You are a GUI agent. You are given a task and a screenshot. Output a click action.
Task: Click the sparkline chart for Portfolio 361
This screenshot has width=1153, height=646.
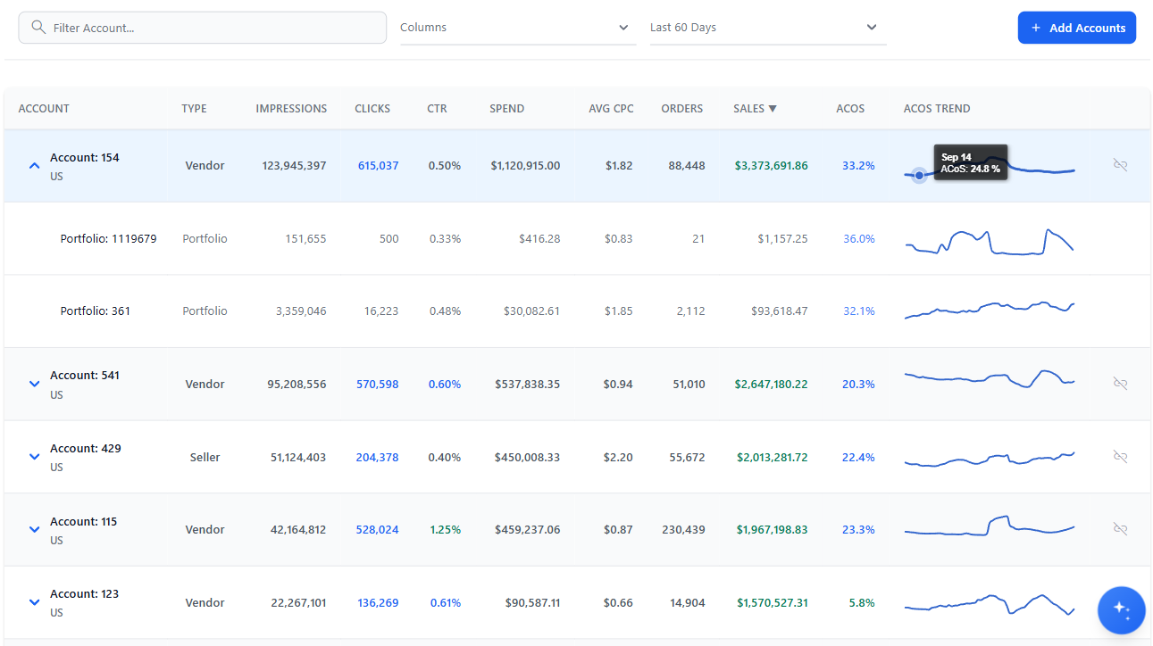coord(989,310)
